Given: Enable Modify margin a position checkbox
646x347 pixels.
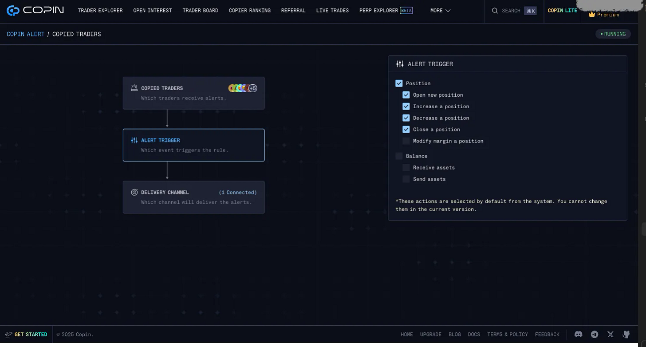Looking at the screenshot, I should click(406, 141).
